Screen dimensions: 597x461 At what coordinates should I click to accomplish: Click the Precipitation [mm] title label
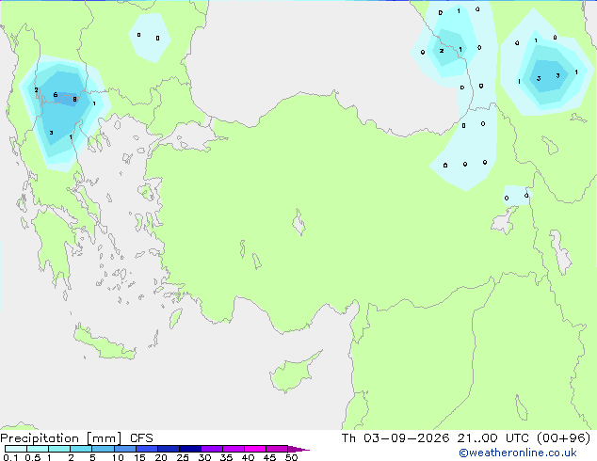(61, 438)
